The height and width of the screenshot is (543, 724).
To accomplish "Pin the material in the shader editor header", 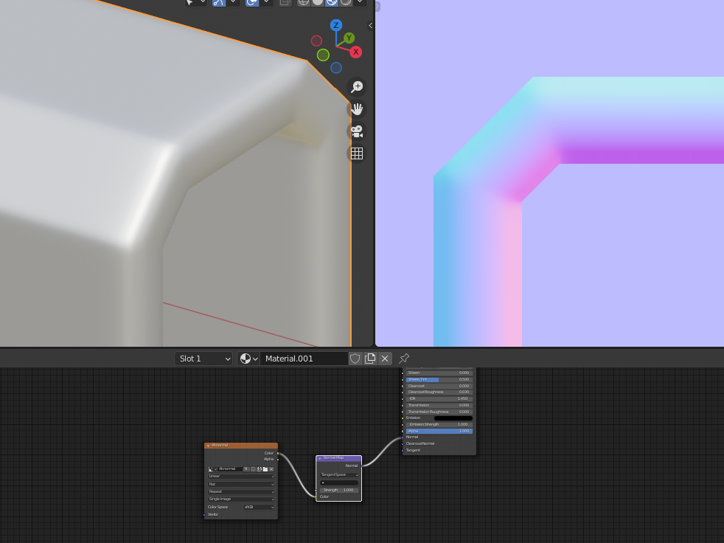I will [x=403, y=359].
